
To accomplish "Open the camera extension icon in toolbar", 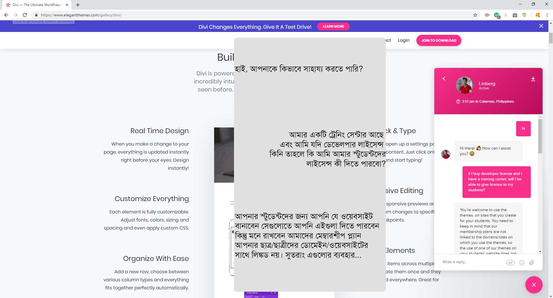I will 487,15.
